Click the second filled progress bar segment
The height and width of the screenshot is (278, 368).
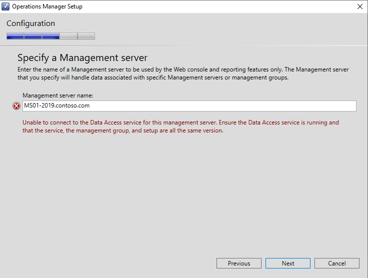click(x=33, y=36)
